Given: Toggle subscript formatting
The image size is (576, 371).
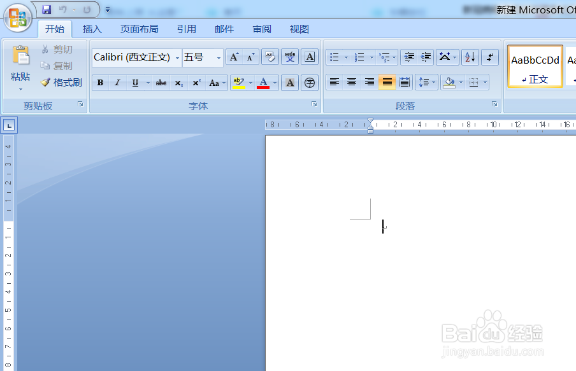Looking at the screenshot, I should pos(178,83).
